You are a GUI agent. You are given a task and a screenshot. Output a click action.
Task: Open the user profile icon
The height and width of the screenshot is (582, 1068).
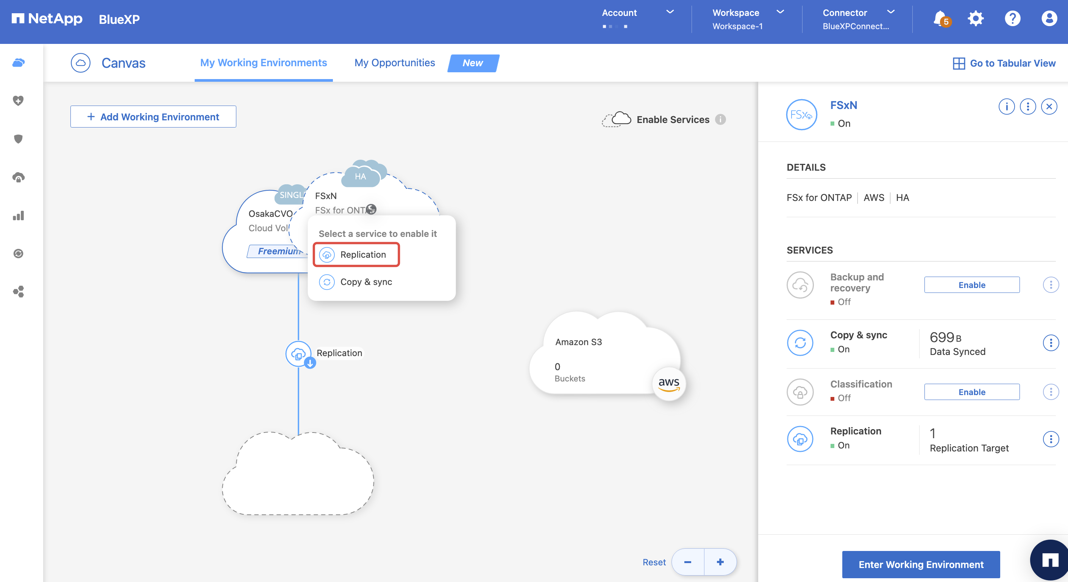tap(1049, 19)
